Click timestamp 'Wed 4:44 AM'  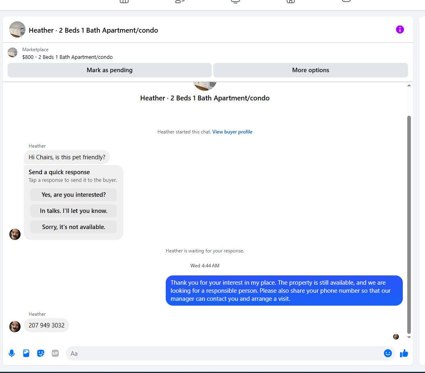pos(205,266)
